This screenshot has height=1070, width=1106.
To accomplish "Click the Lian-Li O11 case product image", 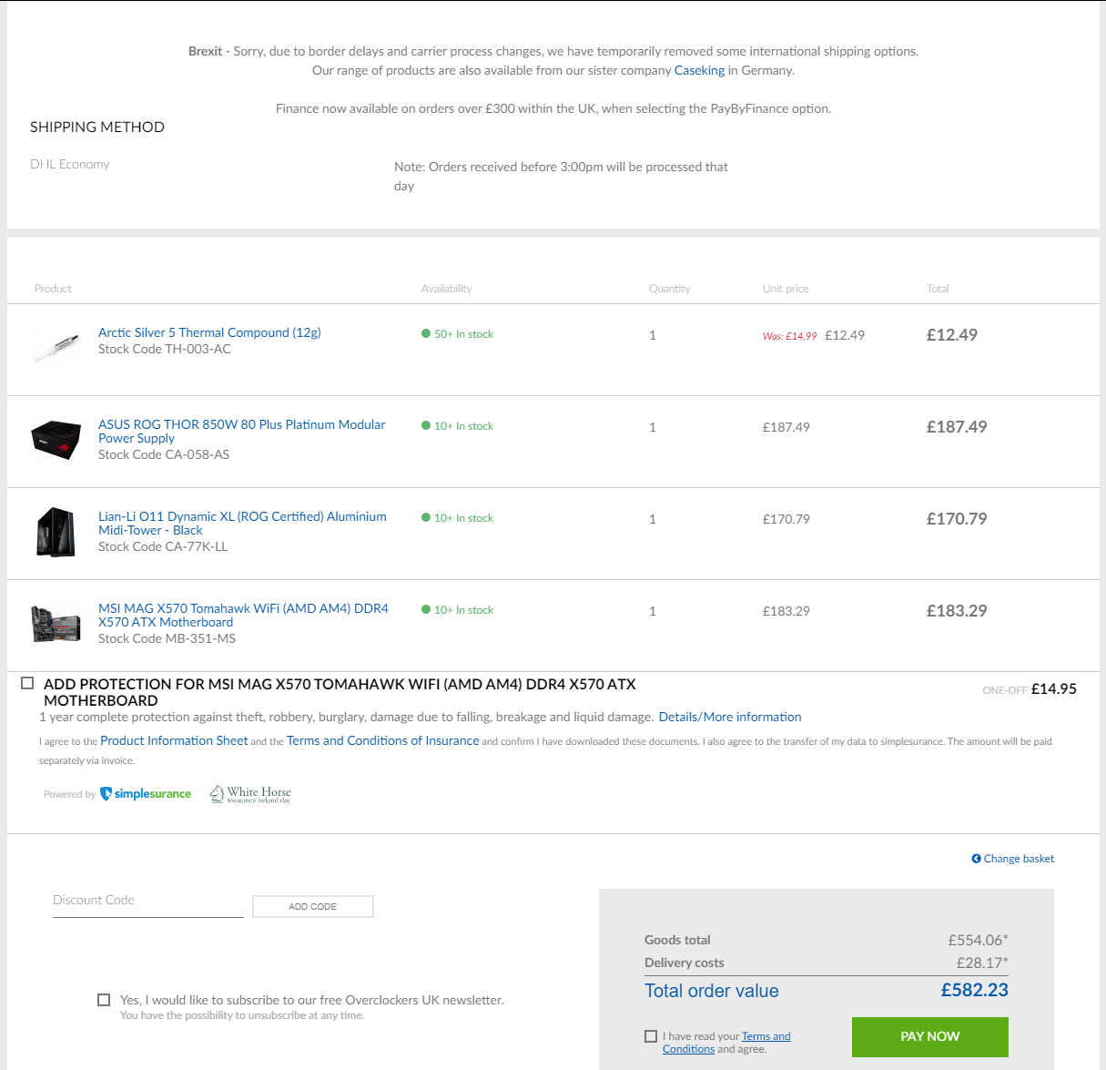I will (56, 532).
